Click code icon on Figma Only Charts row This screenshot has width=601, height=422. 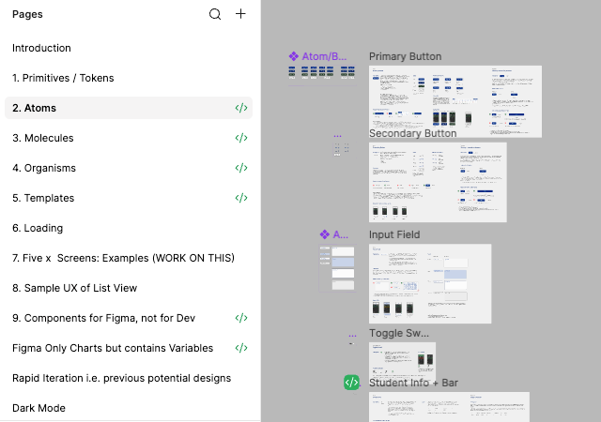pyautogui.click(x=241, y=348)
